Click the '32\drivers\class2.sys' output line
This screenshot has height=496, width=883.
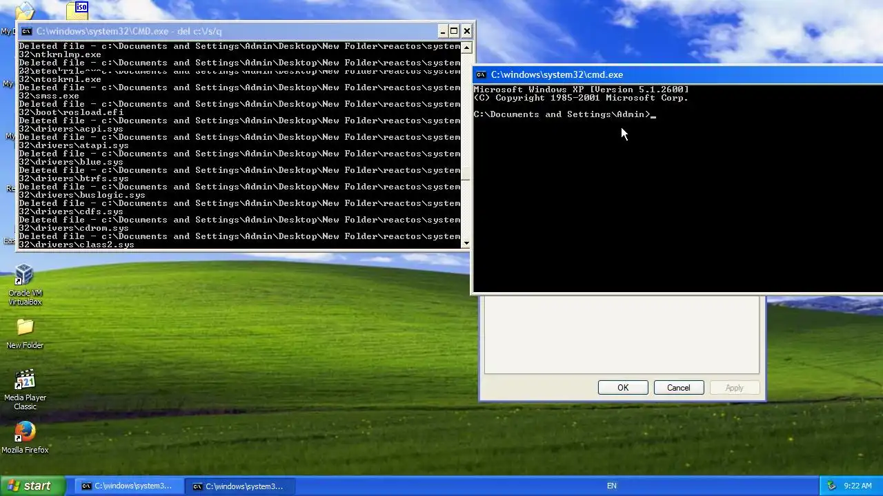coord(77,245)
